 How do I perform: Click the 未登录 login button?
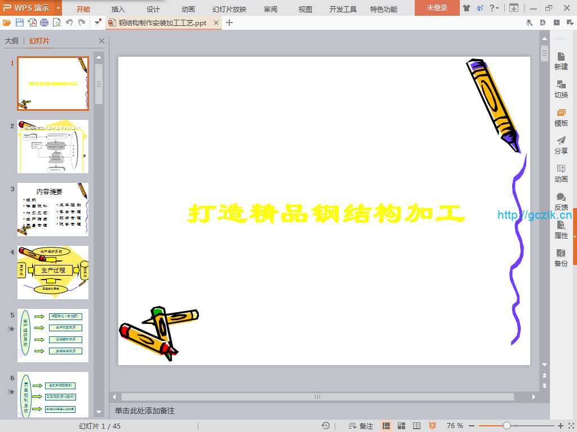(437, 8)
